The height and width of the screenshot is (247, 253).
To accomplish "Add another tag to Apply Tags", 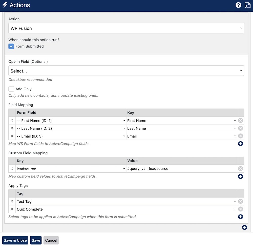I will tap(240, 217).
